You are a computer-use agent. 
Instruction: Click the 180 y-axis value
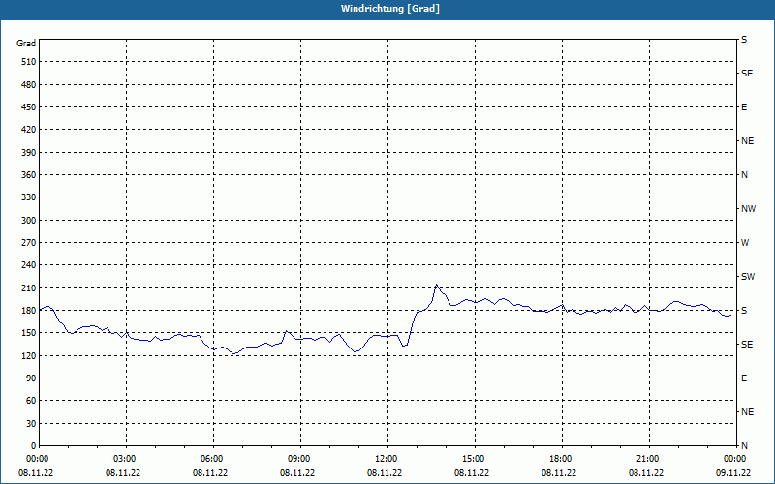click(x=29, y=310)
